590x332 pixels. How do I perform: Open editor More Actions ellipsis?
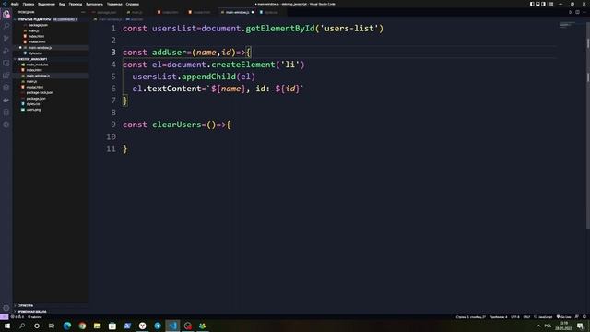point(584,12)
